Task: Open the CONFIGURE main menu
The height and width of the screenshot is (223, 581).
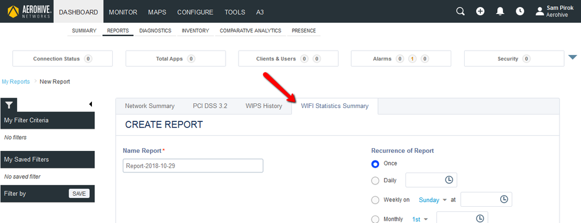Action: [195, 12]
